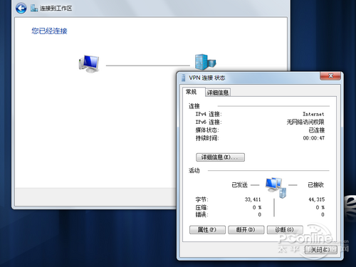Click the IPv6 连接: label
Screen dimensions: 356x267
point(209,122)
